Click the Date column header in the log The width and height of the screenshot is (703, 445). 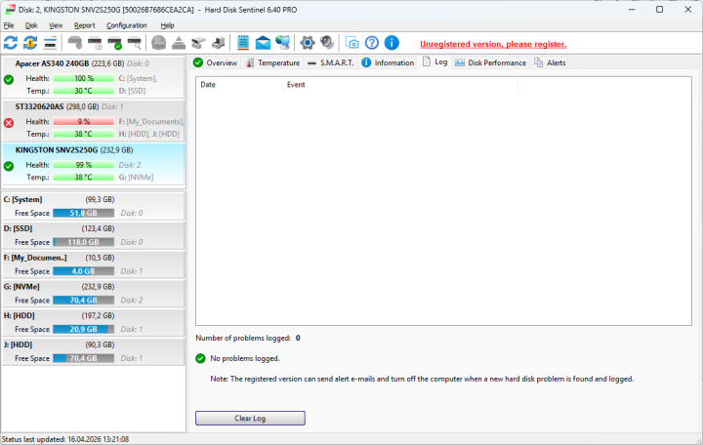[239, 85]
